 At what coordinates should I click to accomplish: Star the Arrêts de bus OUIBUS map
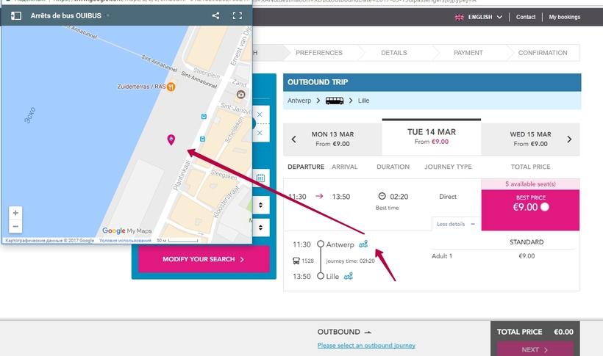click(108, 15)
